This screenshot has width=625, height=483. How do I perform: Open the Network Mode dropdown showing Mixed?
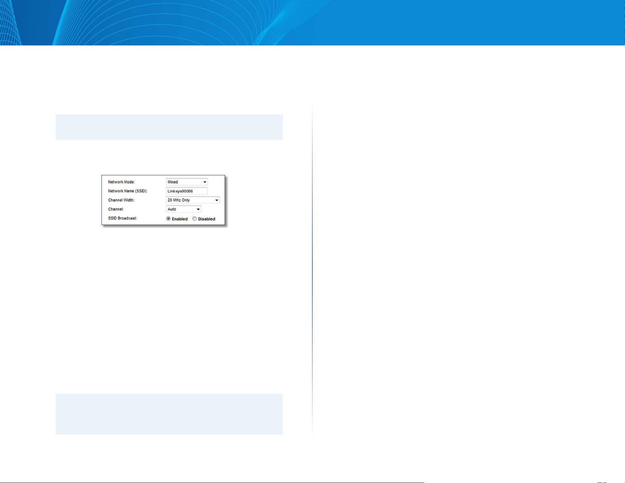187,182
